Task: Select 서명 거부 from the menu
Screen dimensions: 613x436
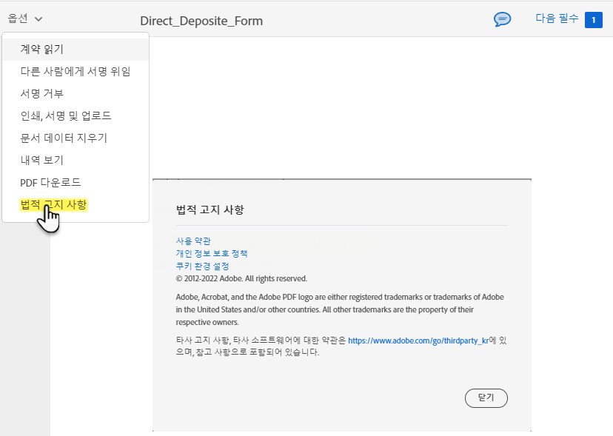Action: pos(41,93)
